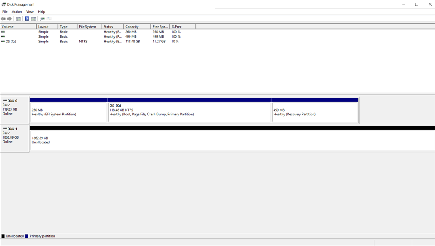Sort by the File System column header
The image size is (435, 246).
coord(89,27)
